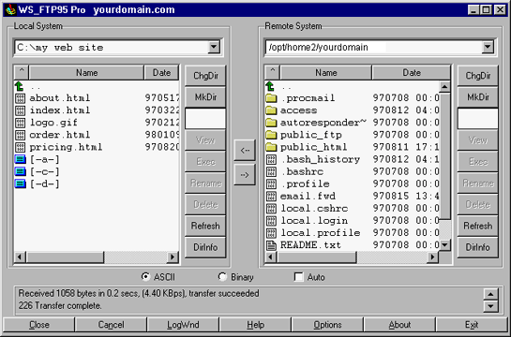Select the .bash_history file icon
511x337 pixels.
click(x=271, y=159)
